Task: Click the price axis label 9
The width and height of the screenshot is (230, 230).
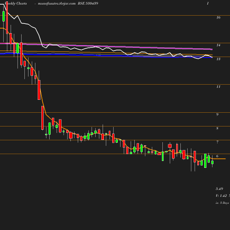Action: coord(217,115)
